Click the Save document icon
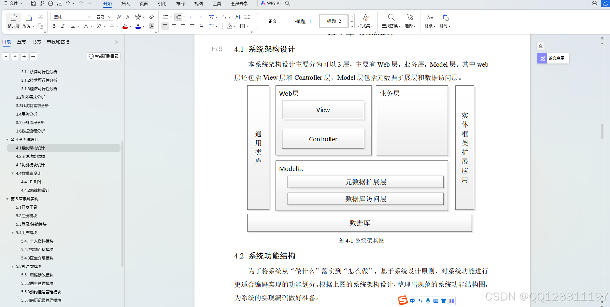The width and height of the screenshot is (610, 307). click(34, 3)
